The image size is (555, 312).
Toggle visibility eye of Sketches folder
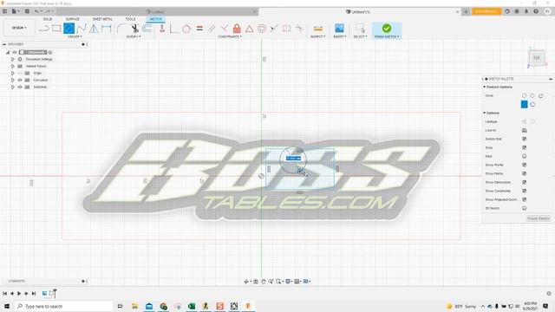pos(20,87)
